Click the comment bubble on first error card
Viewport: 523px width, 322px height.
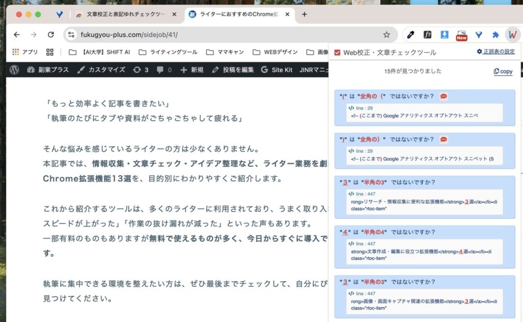pos(443,96)
